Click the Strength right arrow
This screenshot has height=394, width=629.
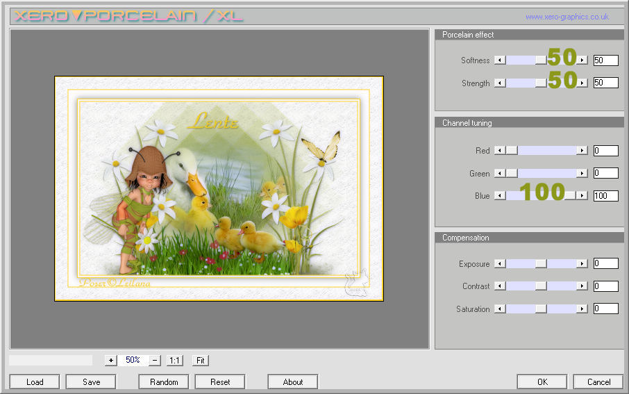click(x=582, y=83)
